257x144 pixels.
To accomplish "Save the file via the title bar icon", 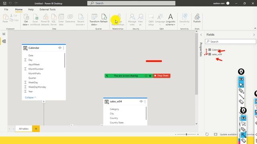I will pos(5,3).
